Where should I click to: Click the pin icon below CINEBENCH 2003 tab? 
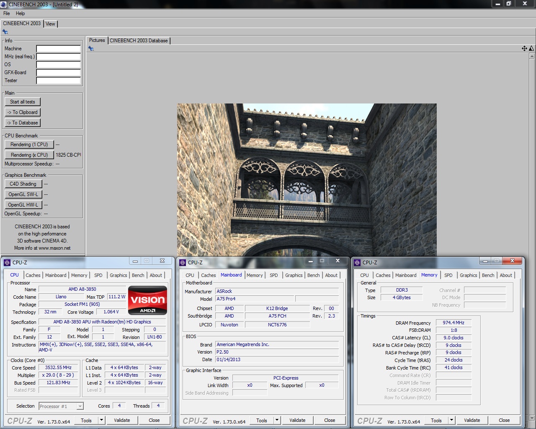pos(5,32)
